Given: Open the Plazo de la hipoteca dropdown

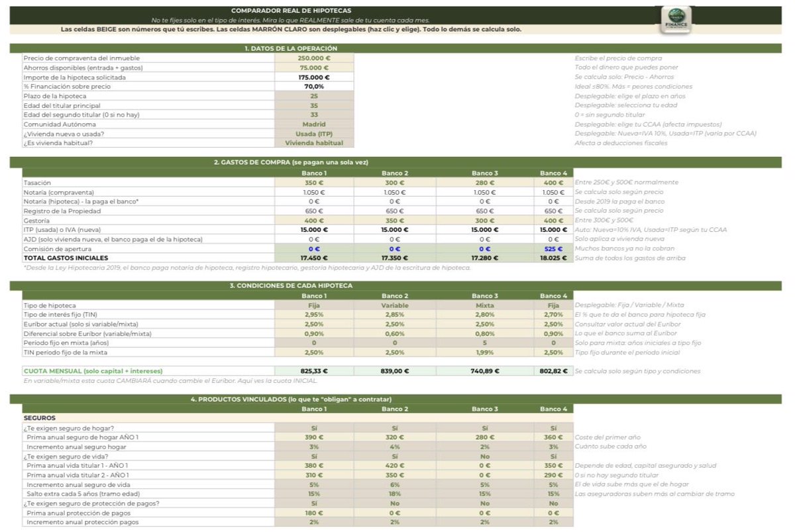Looking at the screenshot, I should [314, 96].
